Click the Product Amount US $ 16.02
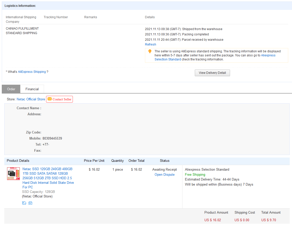Viewport: 292px width, 225px height. pyautogui.click(x=213, y=220)
